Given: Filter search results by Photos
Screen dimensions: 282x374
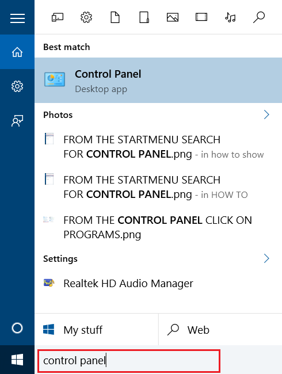Looking at the screenshot, I should (x=173, y=17).
